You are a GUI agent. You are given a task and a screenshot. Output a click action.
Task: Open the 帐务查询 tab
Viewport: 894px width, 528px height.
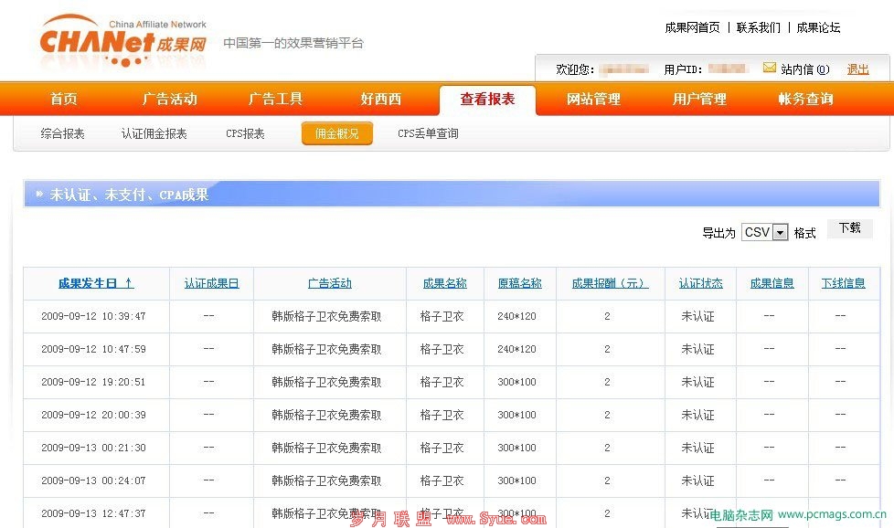coord(805,100)
